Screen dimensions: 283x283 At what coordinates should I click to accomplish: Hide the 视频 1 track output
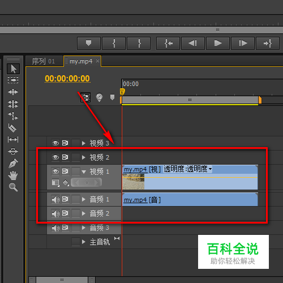[55, 171]
